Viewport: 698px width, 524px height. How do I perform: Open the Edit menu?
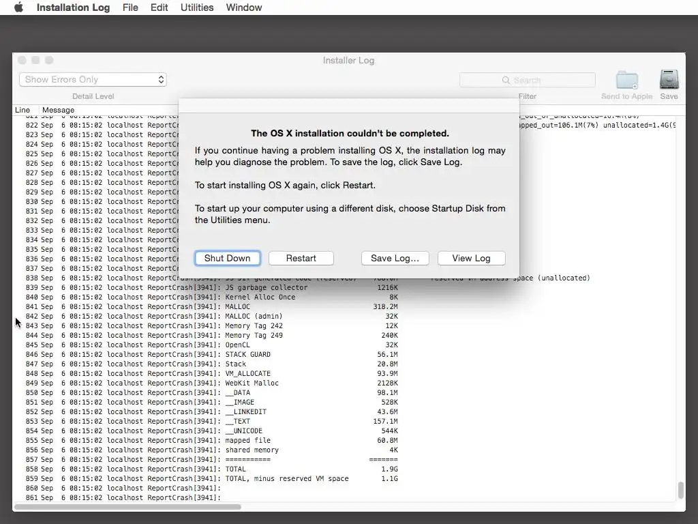point(159,8)
